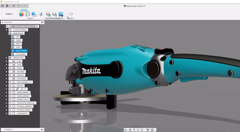The image size is (240, 132).
Task: Hide the Handle_leftside:1 component
Action: click(10, 93)
